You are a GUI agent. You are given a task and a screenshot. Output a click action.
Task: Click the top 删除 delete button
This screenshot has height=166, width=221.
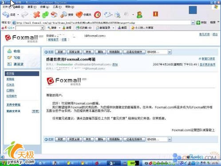click(x=100, y=52)
